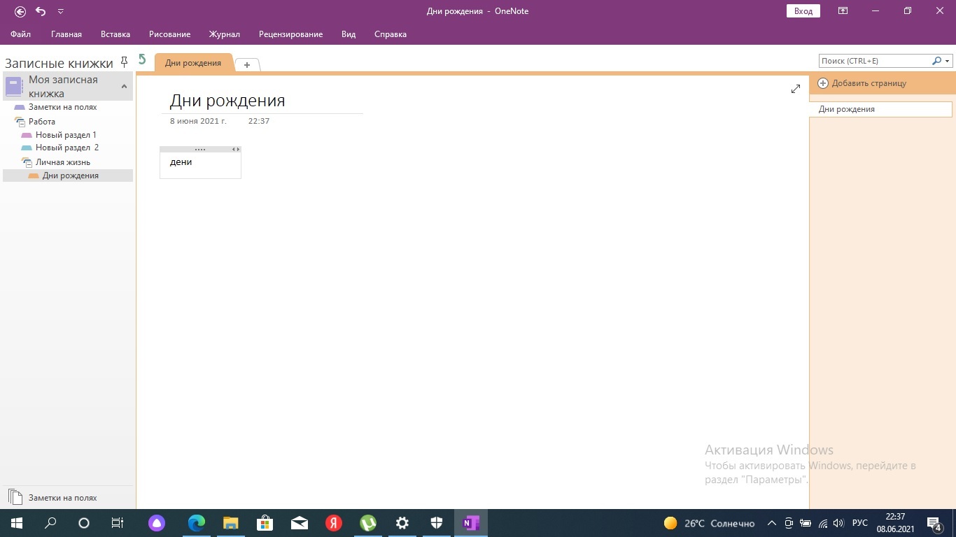The image size is (956, 537).
Task: Click the Моя записная книжка notebook icon
Action: point(14,86)
